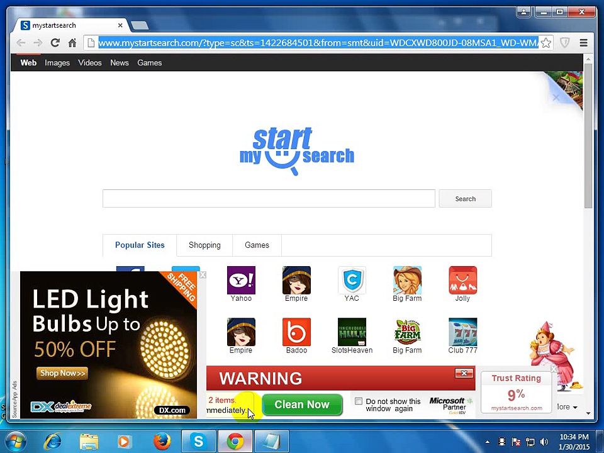Viewport: 604px width, 453px height.
Task: Switch to News search tab
Action: (120, 63)
